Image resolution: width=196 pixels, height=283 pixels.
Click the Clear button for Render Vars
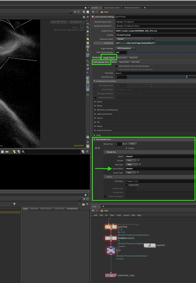click(132, 144)
